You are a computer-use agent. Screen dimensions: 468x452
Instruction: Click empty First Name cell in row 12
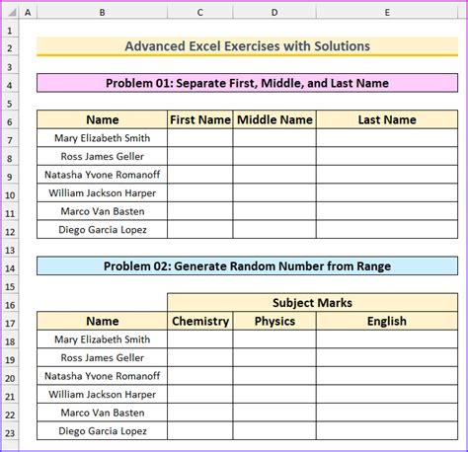(199, 229)
